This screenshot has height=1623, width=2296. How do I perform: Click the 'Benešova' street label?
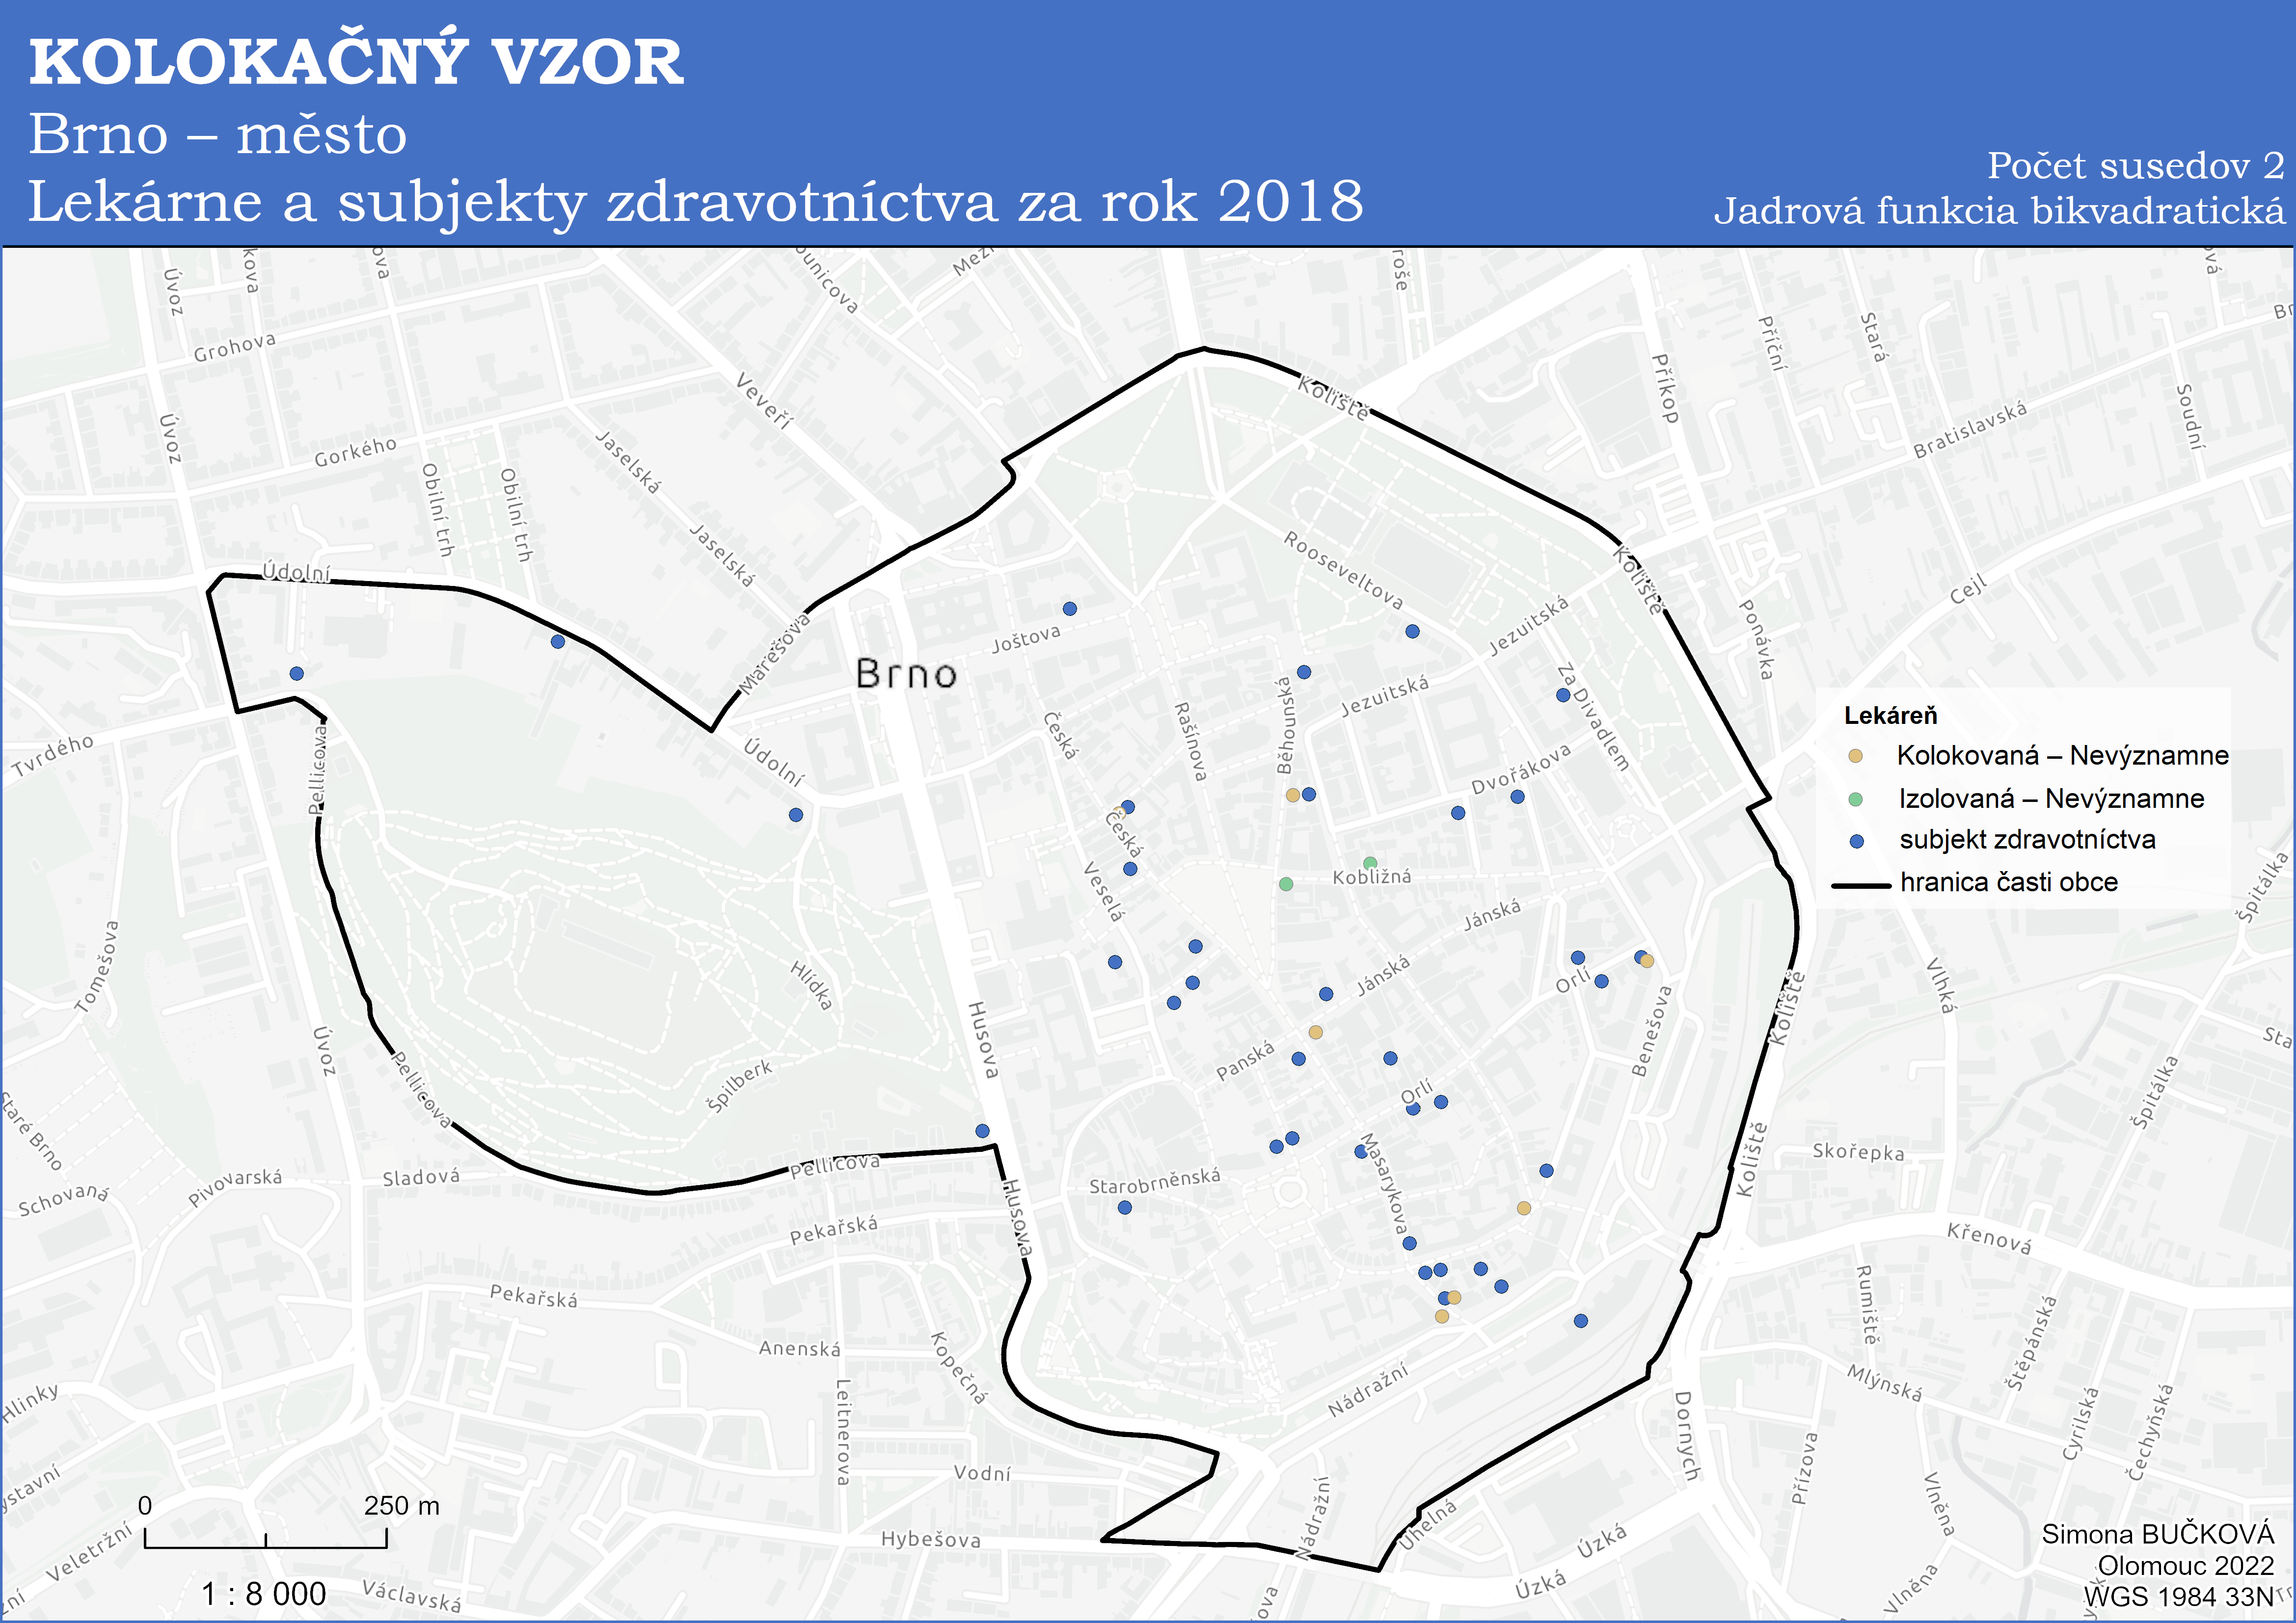[1651, 1031]
